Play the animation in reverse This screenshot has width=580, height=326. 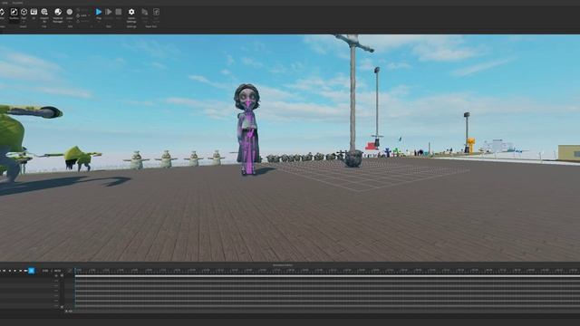(x=10, y=271)
